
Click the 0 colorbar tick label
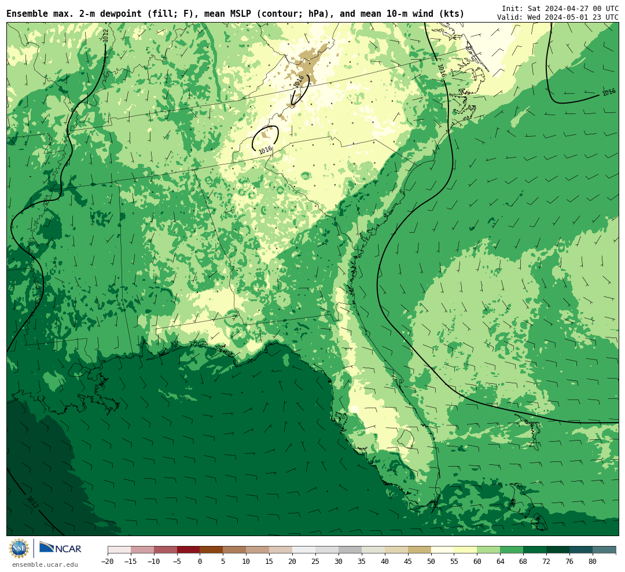200,562
